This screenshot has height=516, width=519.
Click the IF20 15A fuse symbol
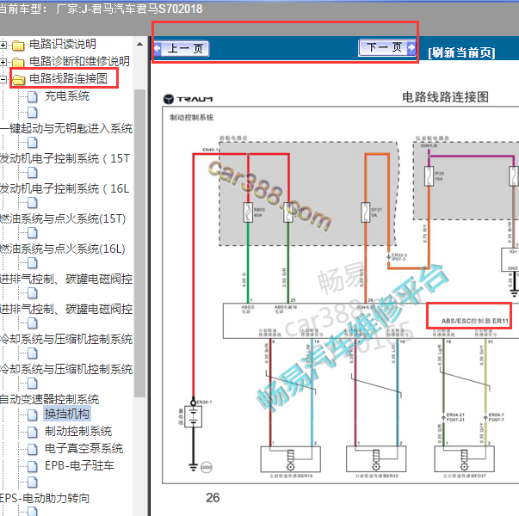pos(429,176)
